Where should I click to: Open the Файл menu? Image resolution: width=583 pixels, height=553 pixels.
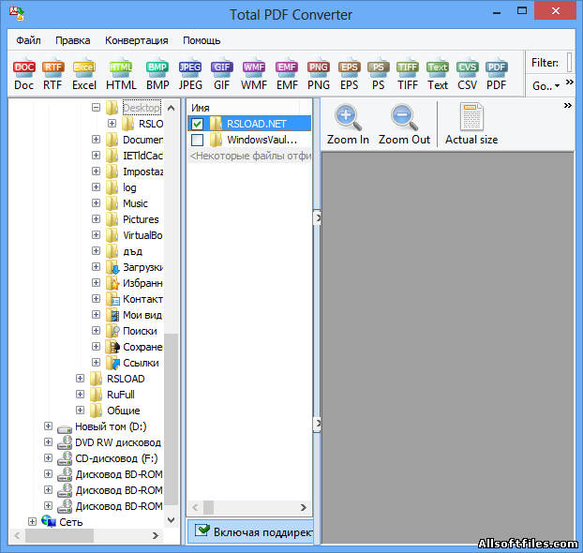(28, 40)
